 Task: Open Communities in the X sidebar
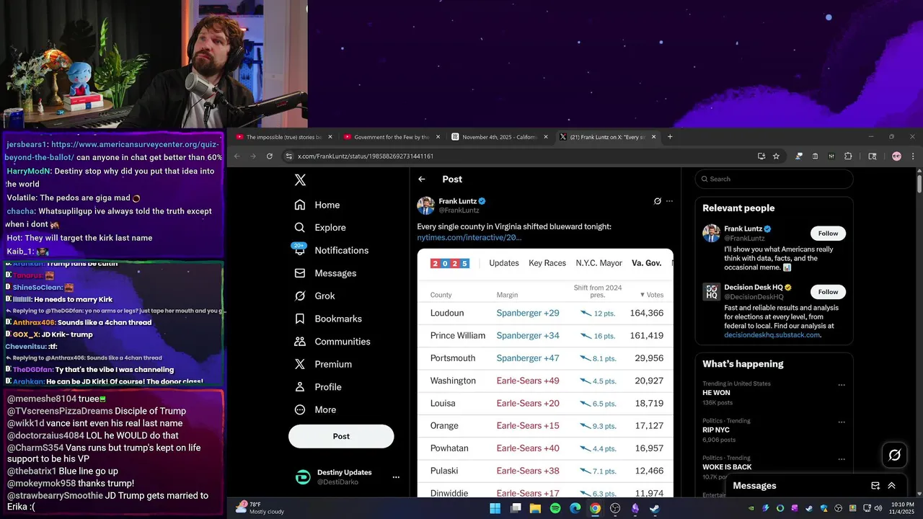(332, 342)
